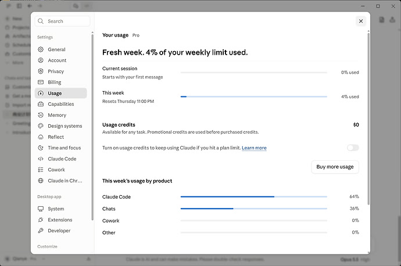Select the Reflect icon in sidebar

click(x=41, y=137)
